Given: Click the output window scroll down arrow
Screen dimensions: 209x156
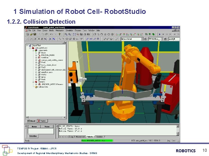Looking at the screenshot, I should point(178,134).
